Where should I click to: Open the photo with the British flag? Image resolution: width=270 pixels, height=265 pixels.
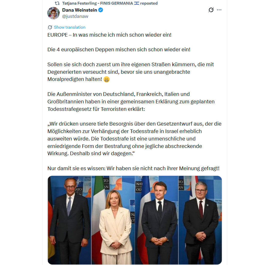200,220
